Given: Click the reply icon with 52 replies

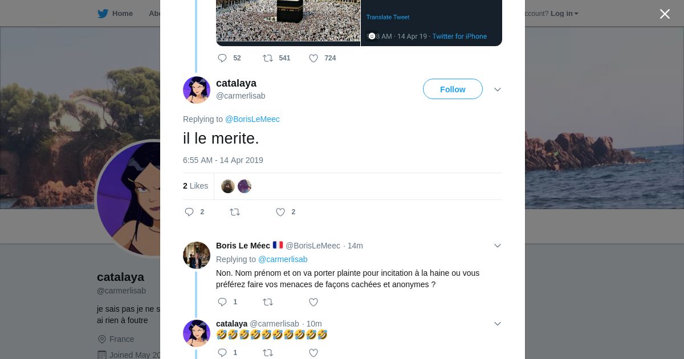Looking at the screenshot, I should click(222, 58).
